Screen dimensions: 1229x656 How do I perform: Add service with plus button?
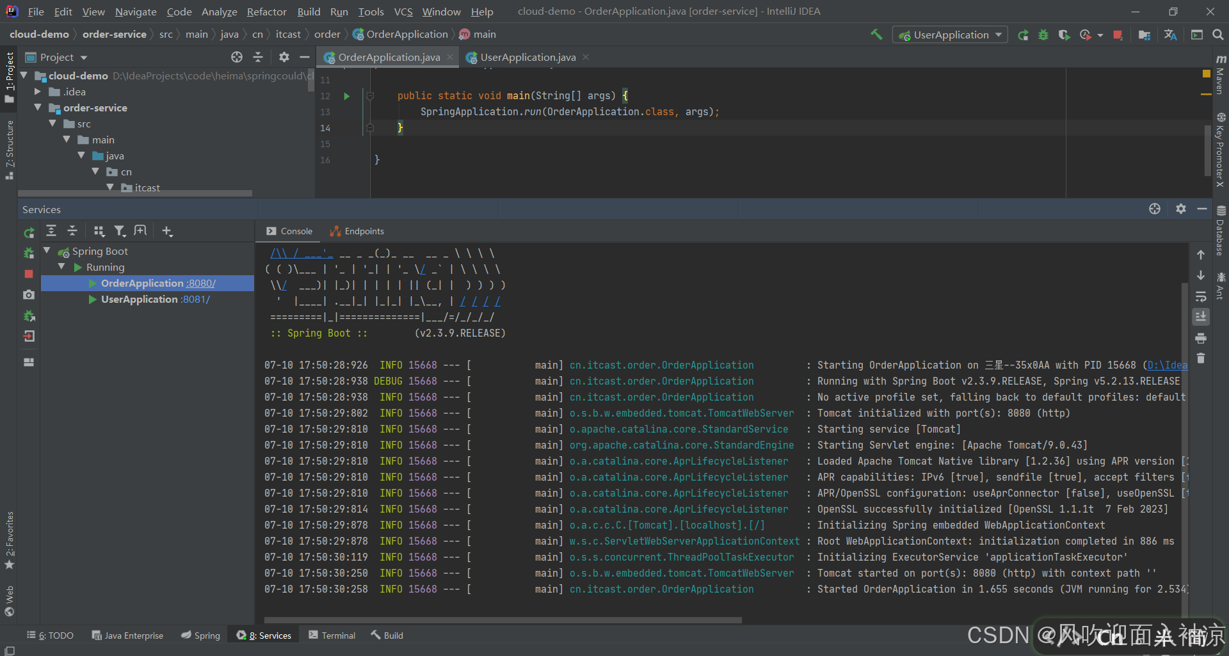(x=167, y=231)
